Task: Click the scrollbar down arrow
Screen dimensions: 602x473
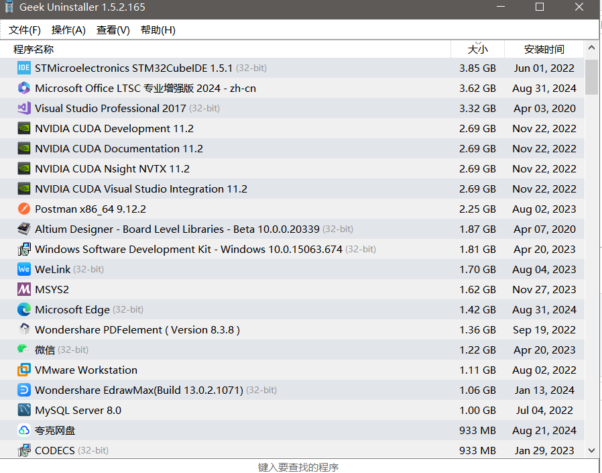Action: click(591, 450)
